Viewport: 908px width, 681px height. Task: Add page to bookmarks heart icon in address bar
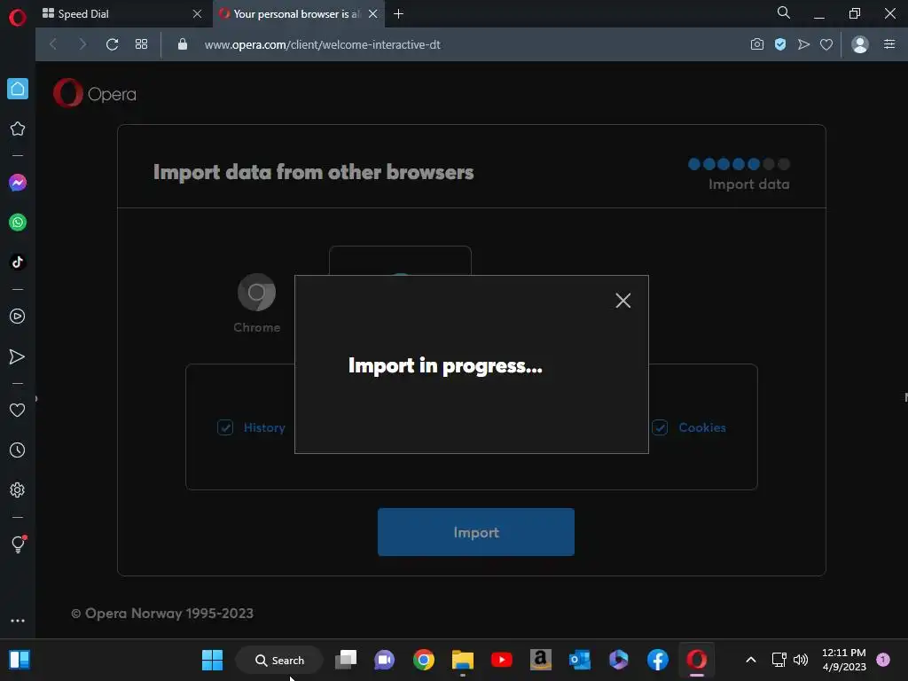826,44
